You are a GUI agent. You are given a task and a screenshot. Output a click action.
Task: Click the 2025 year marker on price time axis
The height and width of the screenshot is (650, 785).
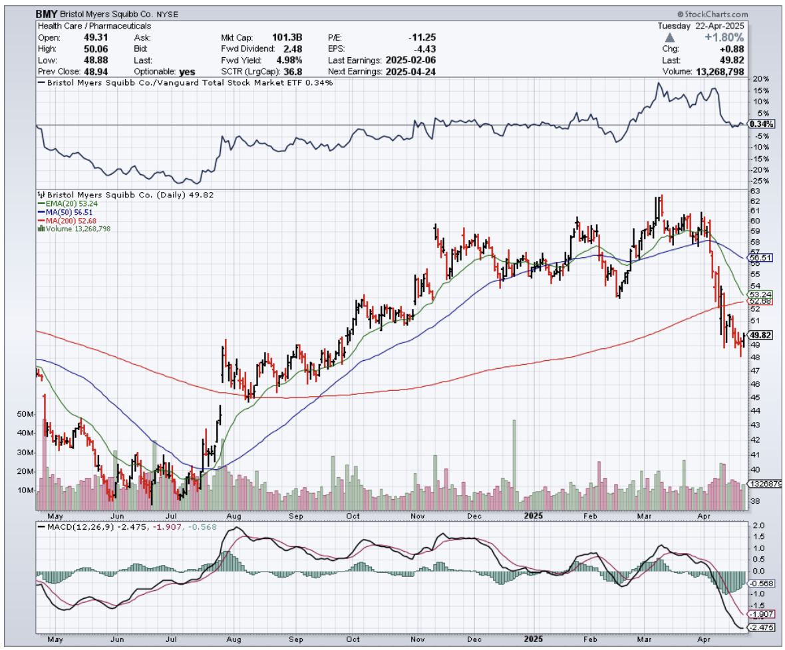point(534,515)
